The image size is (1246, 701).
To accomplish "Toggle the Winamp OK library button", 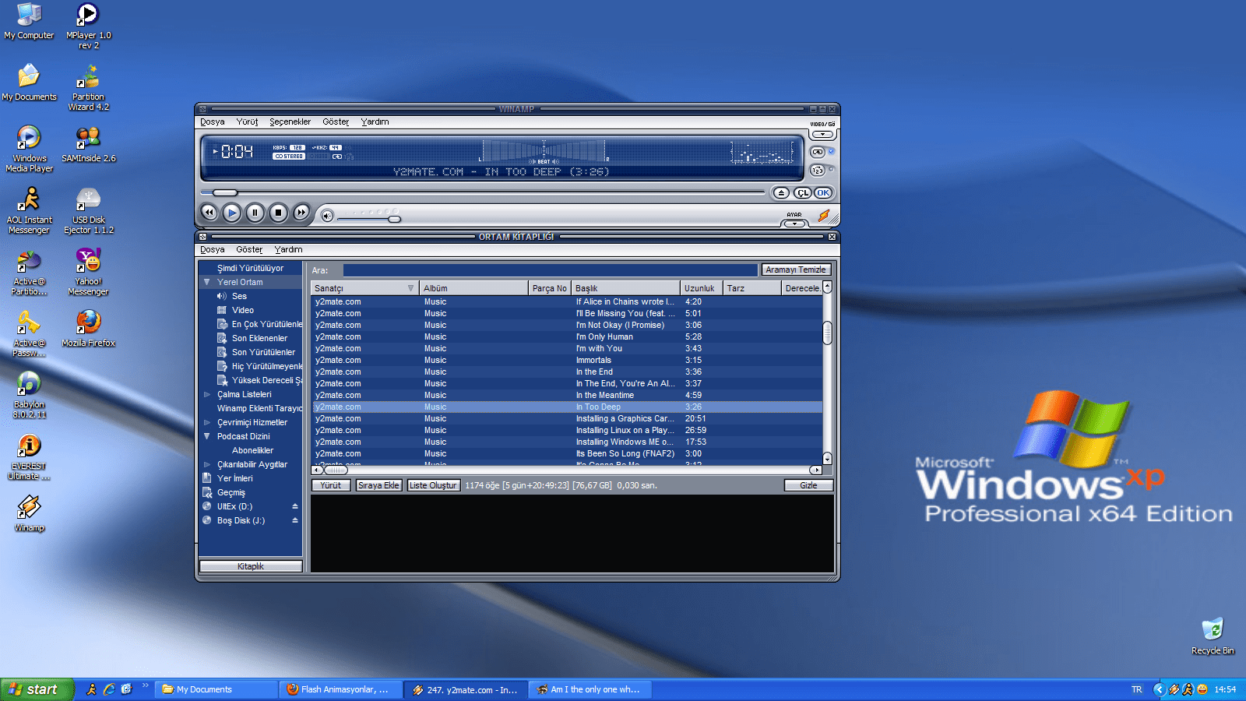I will point(823,193).
